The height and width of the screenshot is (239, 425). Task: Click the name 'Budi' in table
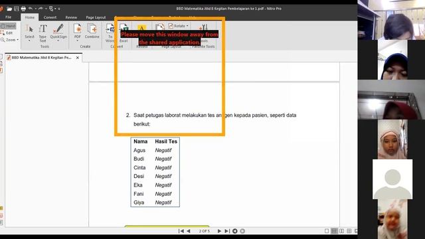[139, 159]
